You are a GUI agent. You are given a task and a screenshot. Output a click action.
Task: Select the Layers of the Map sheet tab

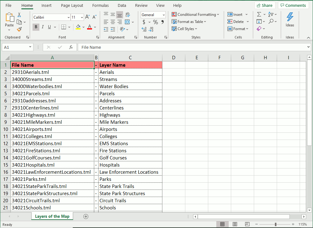click(52, 216)
